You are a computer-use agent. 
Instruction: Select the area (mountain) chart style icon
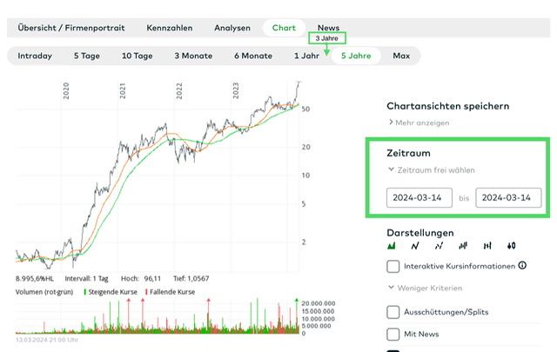coord(392,246)
